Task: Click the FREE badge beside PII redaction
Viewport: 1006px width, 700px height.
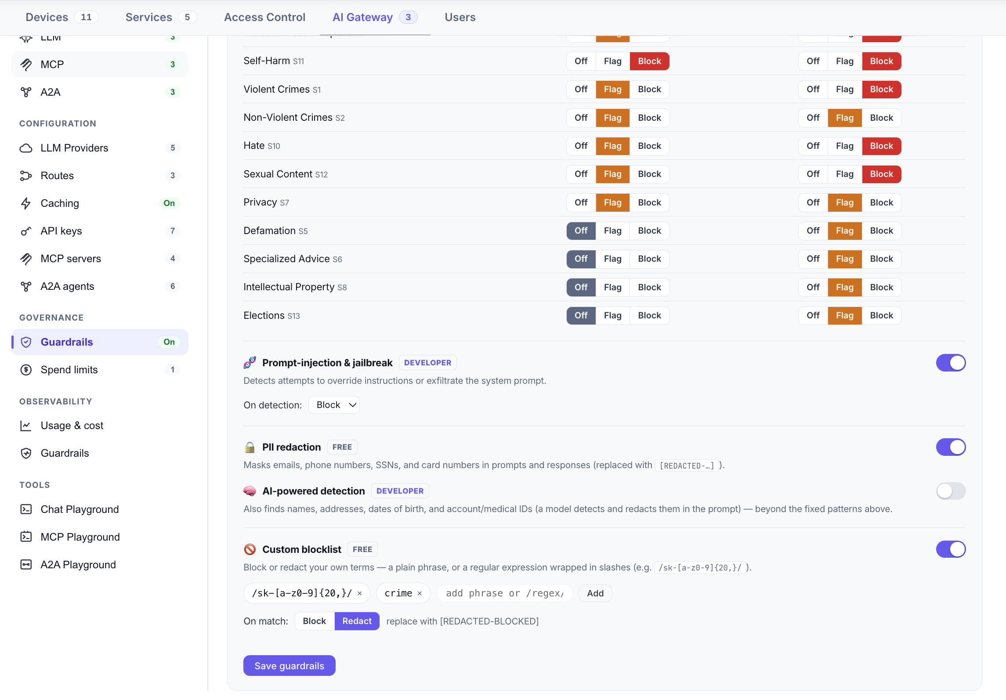Action: pyautogui.click(x=342, y=447)
